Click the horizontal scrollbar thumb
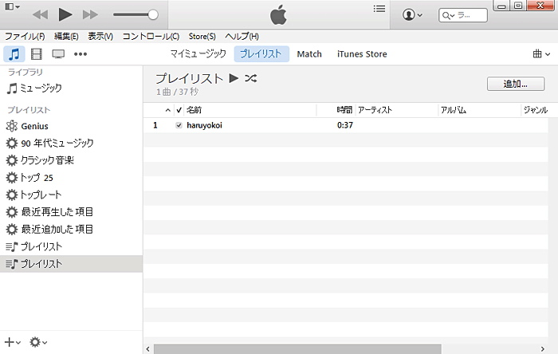The height and width of the screenshot is (354, 558). point(297,348)
